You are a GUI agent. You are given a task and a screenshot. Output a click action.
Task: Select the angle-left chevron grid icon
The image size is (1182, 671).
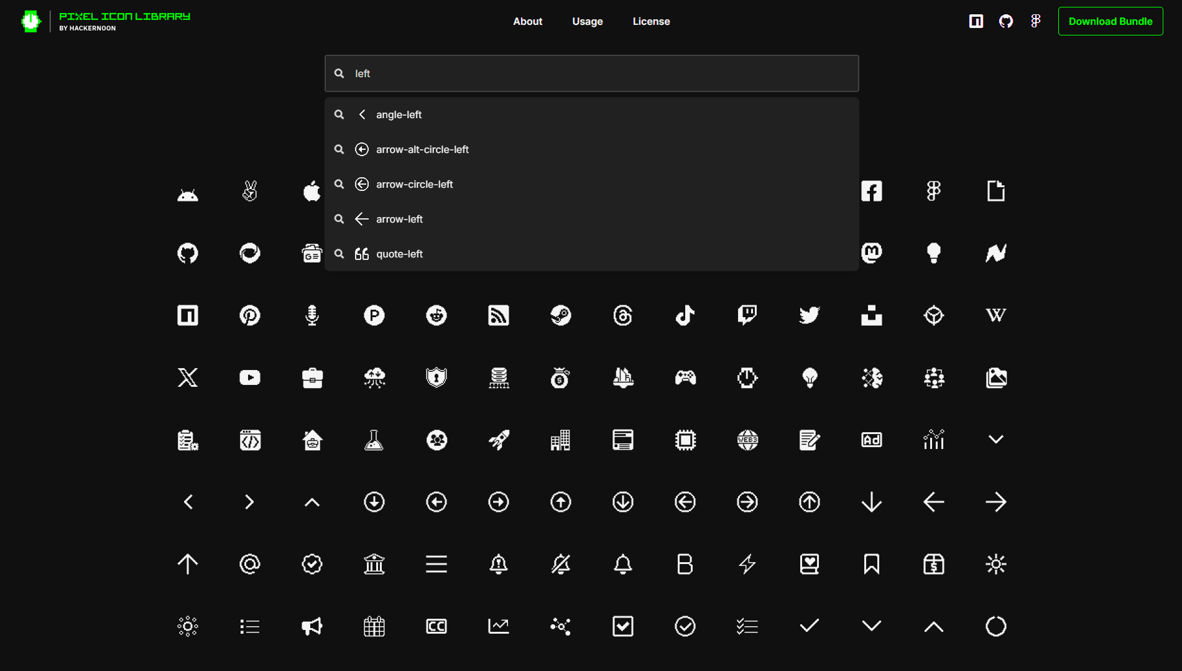(188, 502)
